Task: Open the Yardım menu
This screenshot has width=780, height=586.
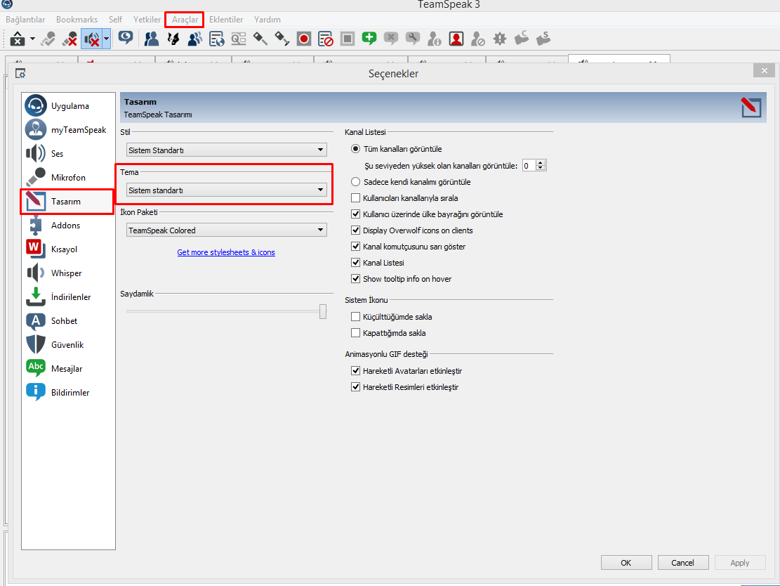Action: (267, 20)
